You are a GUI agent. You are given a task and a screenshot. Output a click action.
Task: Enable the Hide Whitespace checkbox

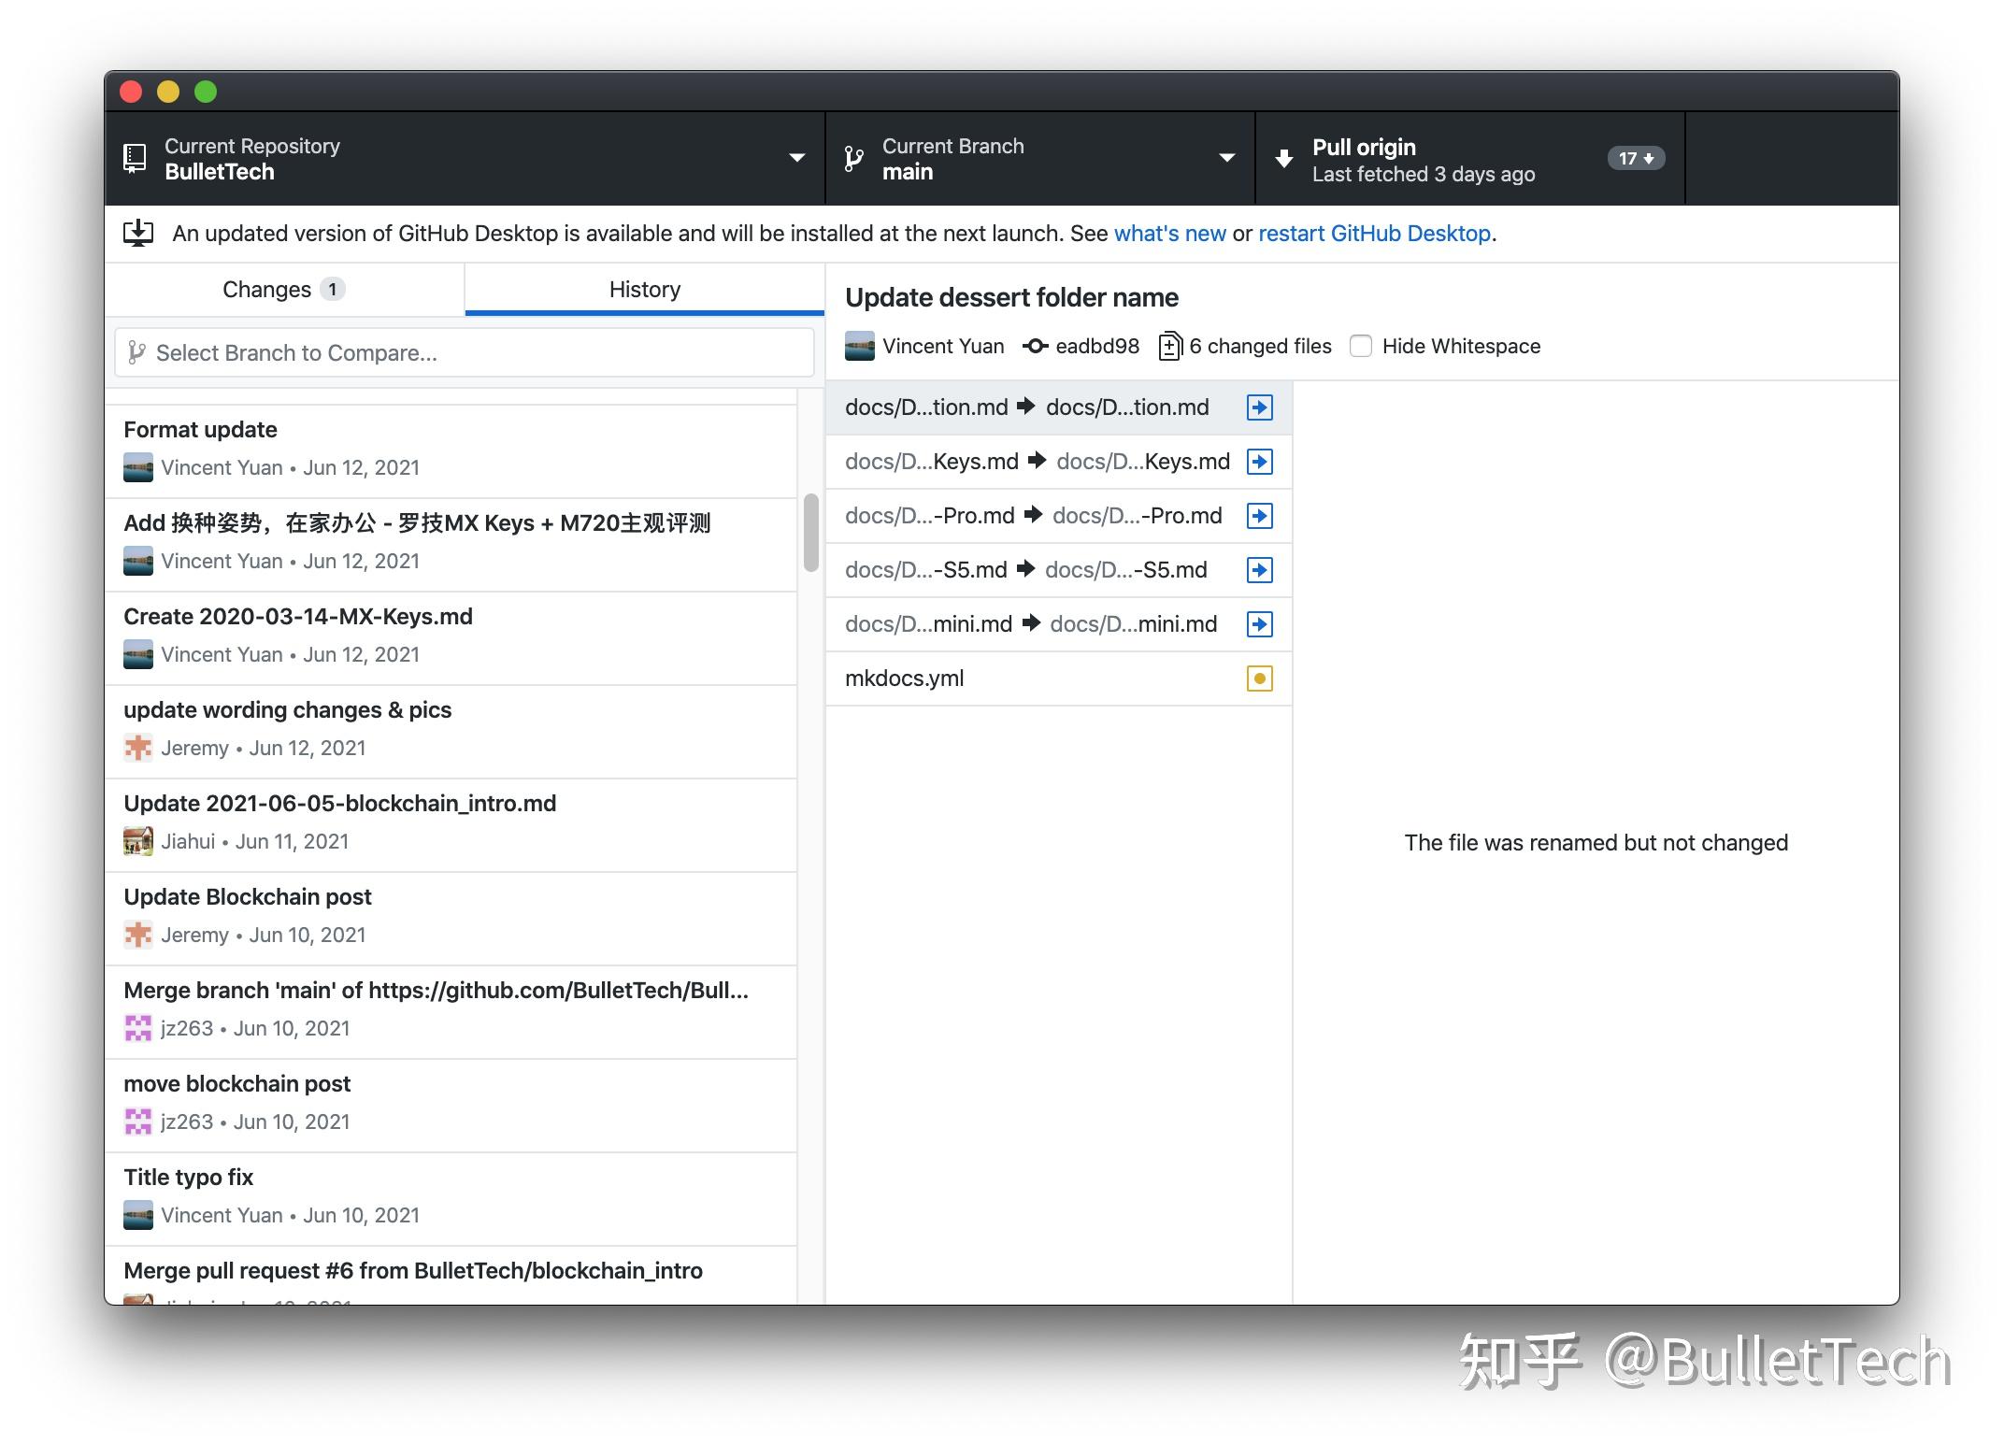pyautogui.click(x=1360, y=346)
